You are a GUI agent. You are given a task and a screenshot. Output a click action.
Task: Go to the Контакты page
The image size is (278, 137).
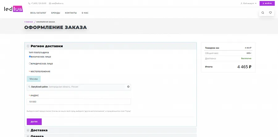tap(71, 13)
